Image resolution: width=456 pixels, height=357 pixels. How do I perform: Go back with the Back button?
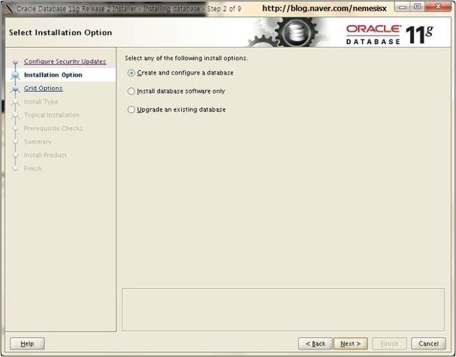315,344
